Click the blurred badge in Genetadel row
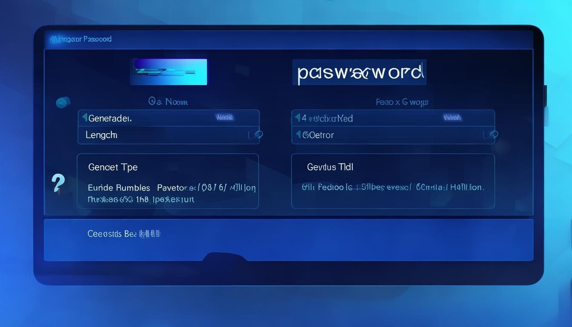This screenshot has width=572, height=327. coord(224,118)
